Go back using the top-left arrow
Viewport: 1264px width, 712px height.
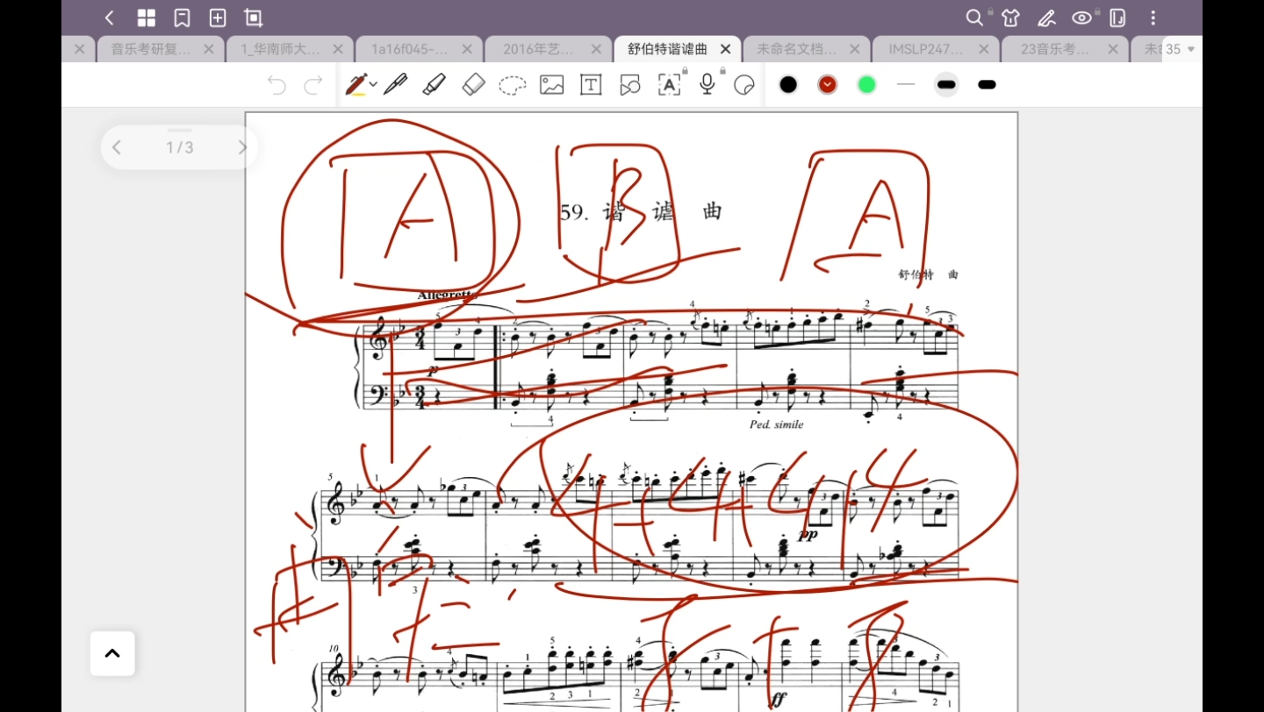[110, 18]
